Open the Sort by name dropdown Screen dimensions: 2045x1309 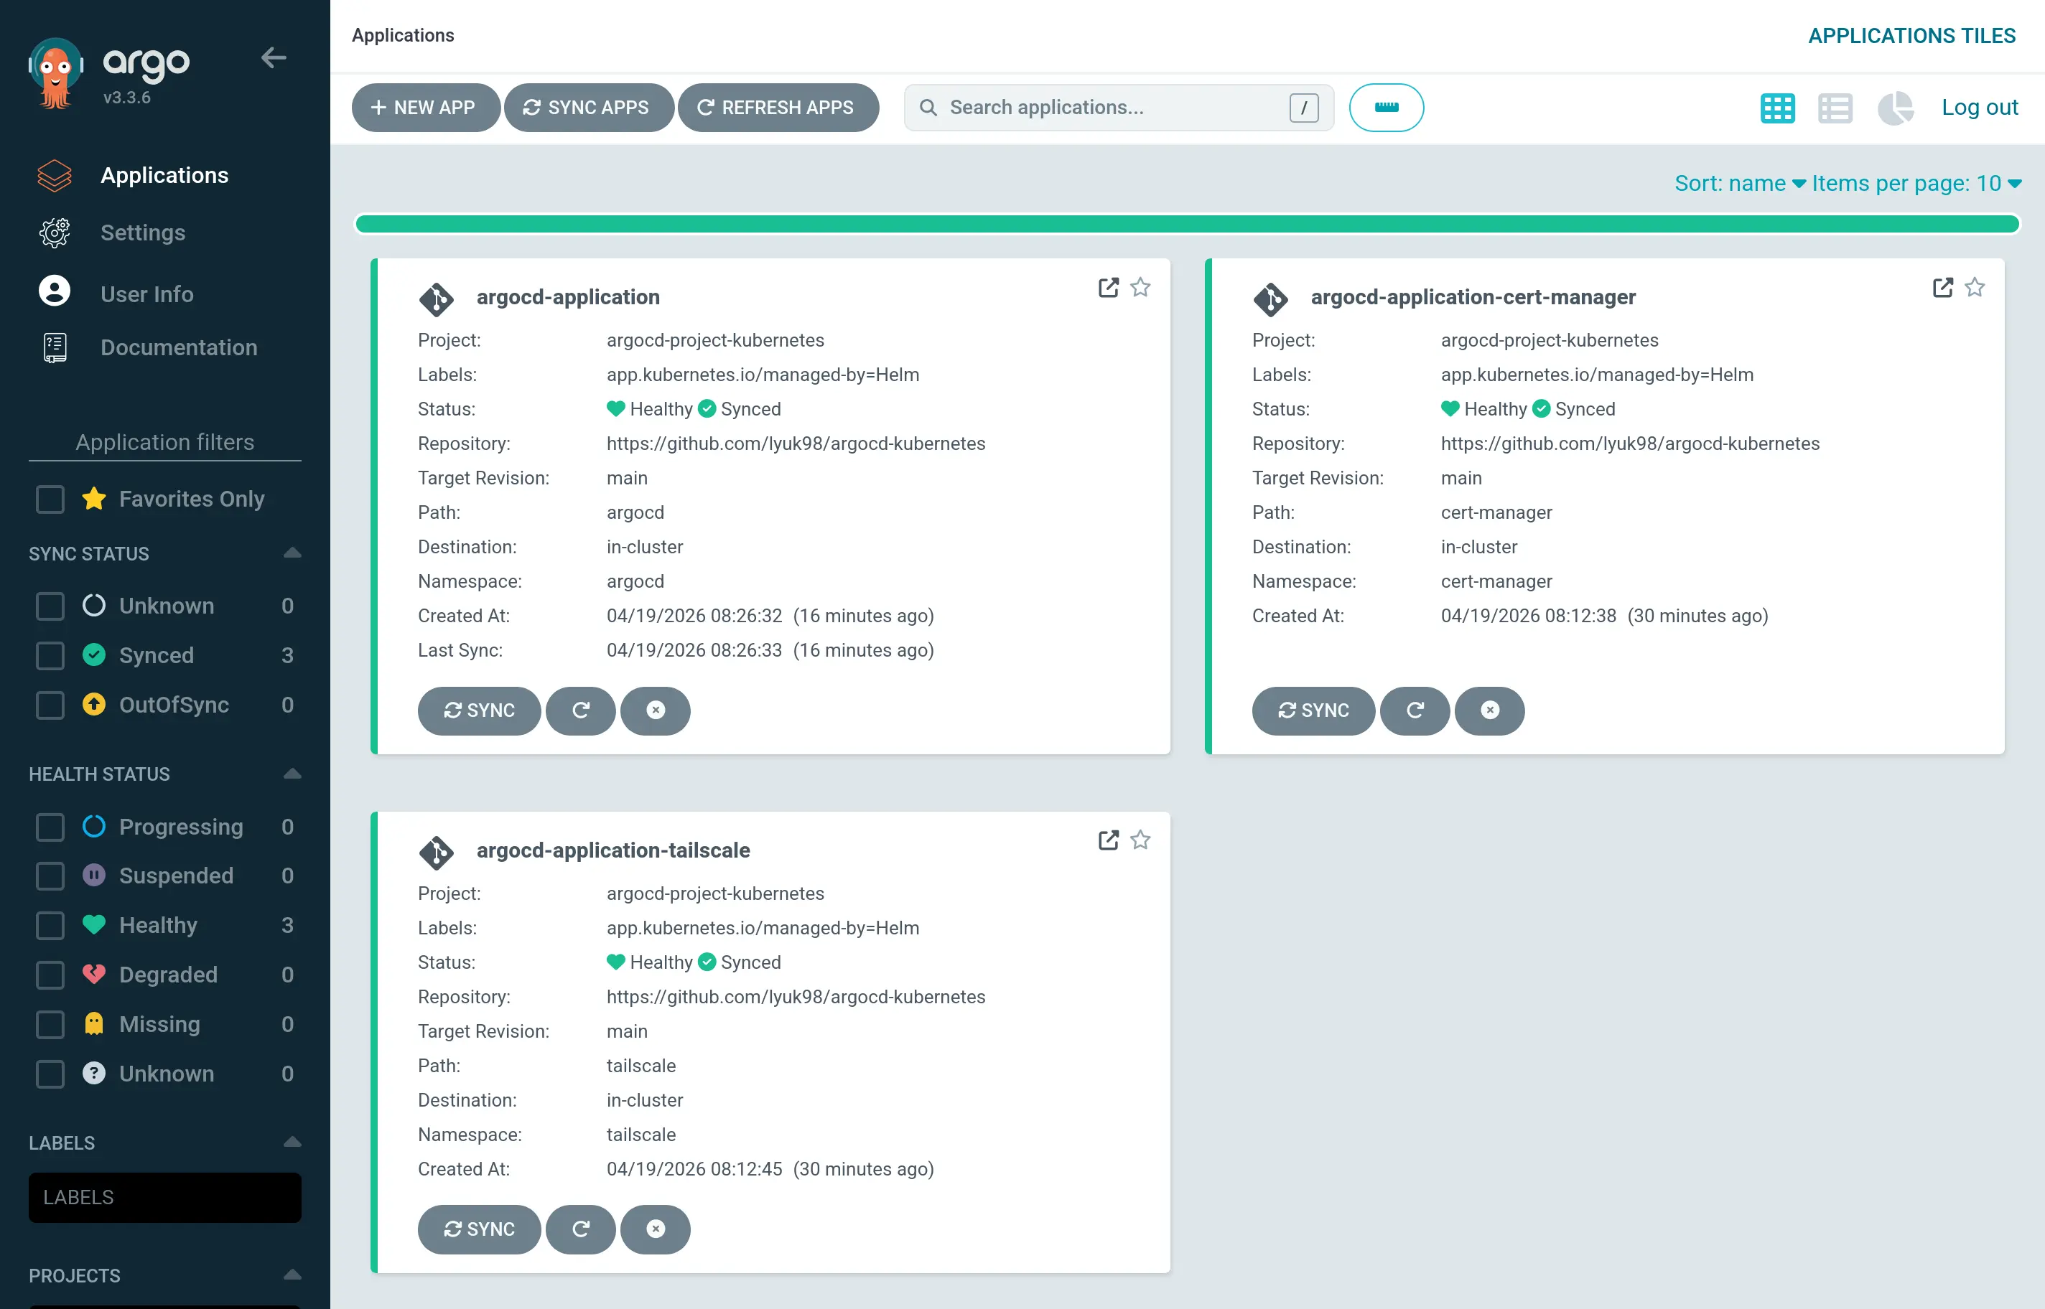pos(1737,183)
